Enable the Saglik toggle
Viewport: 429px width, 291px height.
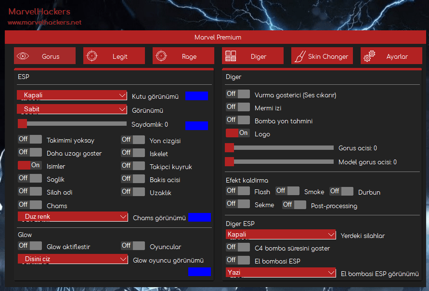(x=30, y=178)
